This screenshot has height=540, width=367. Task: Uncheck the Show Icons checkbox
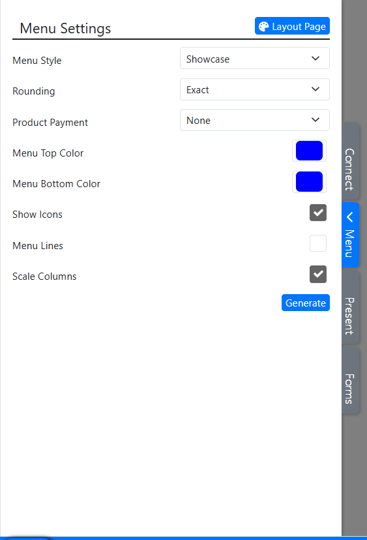(x=317, y=213)
